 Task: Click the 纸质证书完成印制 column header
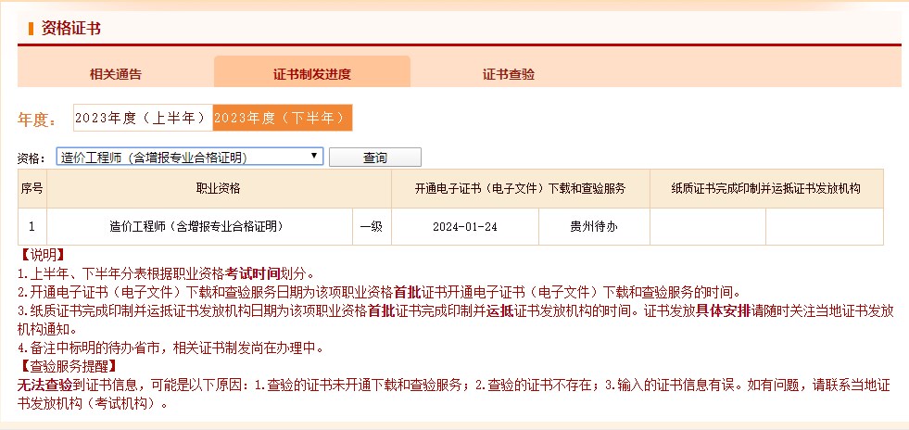pyautogui.click(x=765, y=189)
